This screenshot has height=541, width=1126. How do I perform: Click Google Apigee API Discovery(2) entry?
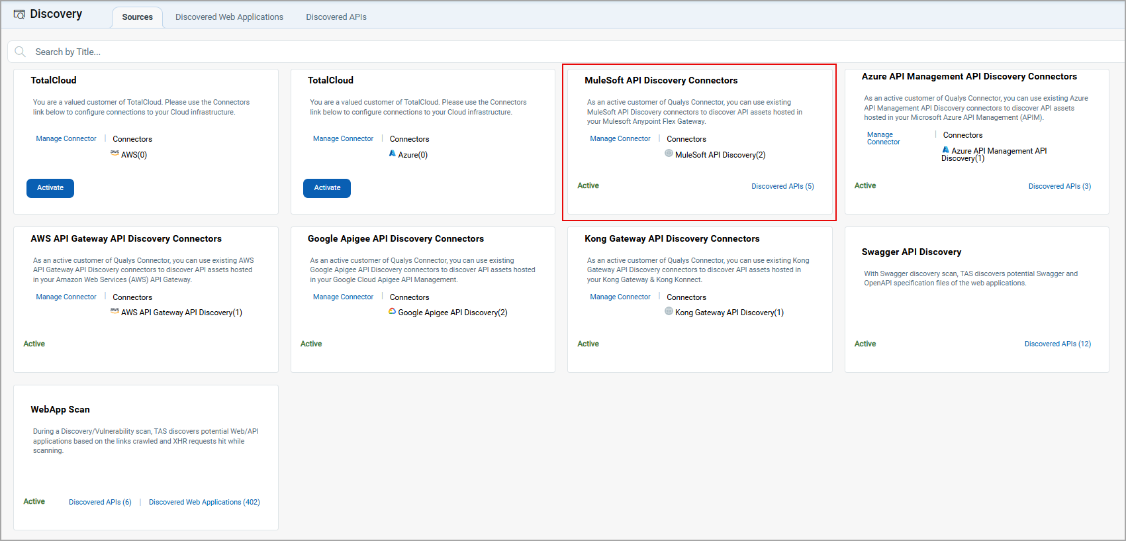pos(453,313)
